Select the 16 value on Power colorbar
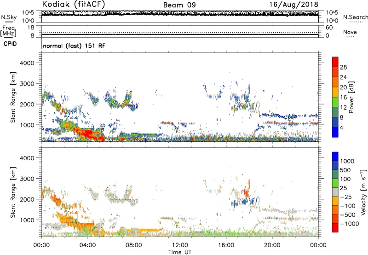 343,98
